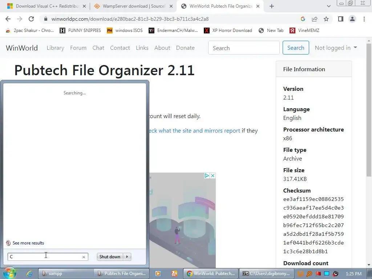The height and width of the screenshot is (279, 372).
Task: Switch to xampp taskbar window
Action: tap(66, 274)
